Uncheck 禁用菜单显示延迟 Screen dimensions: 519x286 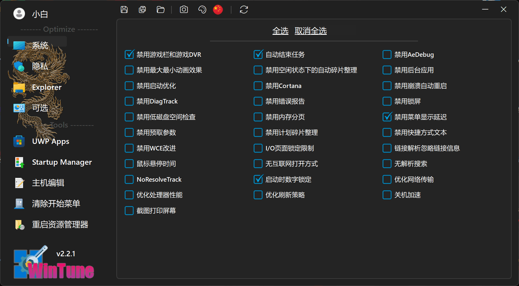coord(387,117)
